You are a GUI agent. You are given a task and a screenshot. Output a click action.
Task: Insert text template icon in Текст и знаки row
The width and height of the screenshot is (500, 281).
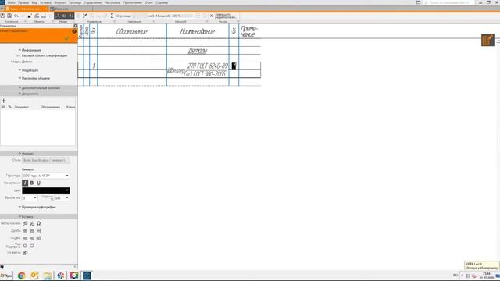pyautogui.click(x=25, y=223)
